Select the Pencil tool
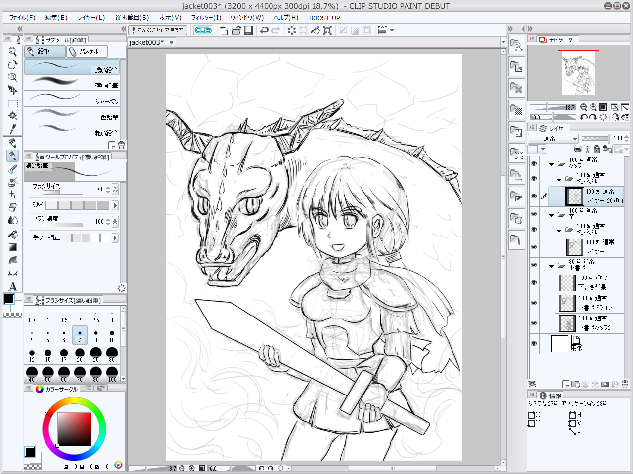 13,156
